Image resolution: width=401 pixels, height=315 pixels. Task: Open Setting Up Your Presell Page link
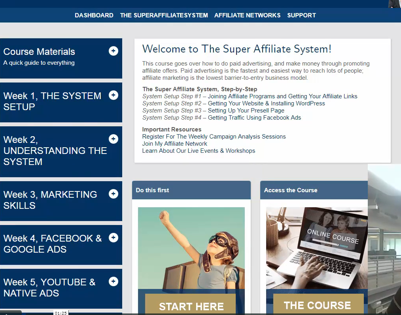coord(246,111)
